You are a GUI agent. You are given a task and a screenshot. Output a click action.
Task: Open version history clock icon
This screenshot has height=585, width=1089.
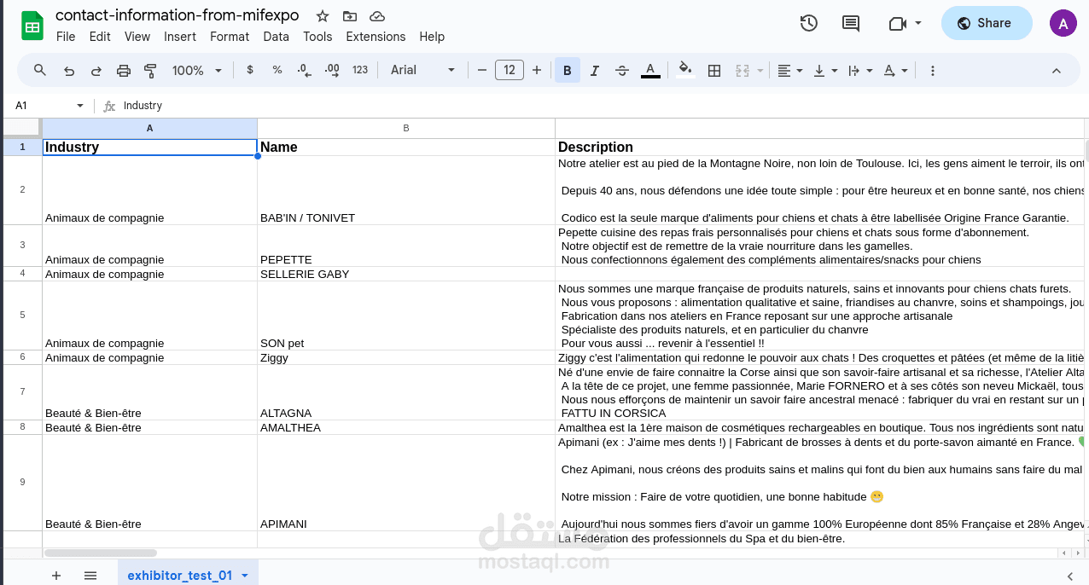(809, 23)
